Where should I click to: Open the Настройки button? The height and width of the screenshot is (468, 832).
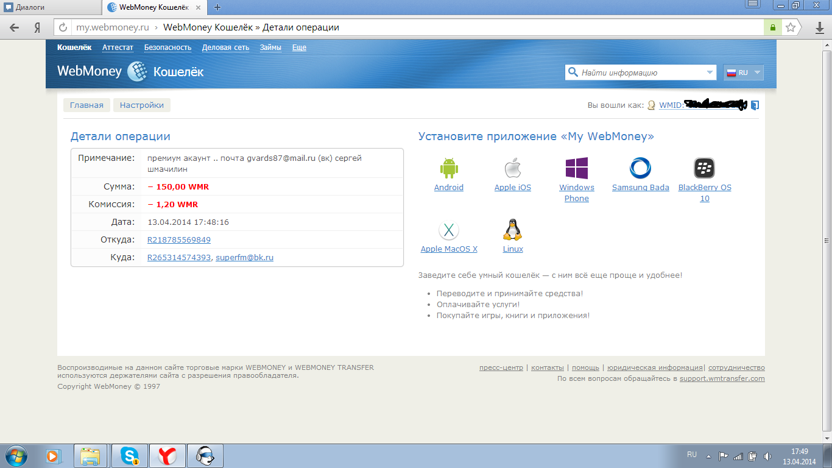(x=142, y=105)
